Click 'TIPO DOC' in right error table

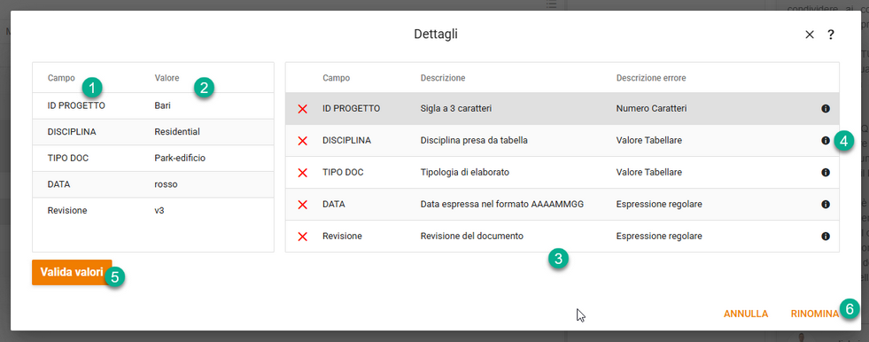coord(343,173)
